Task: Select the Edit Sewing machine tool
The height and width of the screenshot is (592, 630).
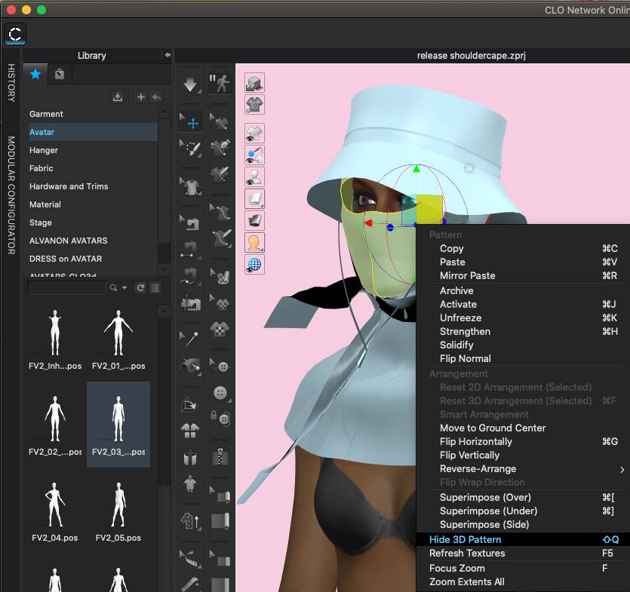Action: 190,222
